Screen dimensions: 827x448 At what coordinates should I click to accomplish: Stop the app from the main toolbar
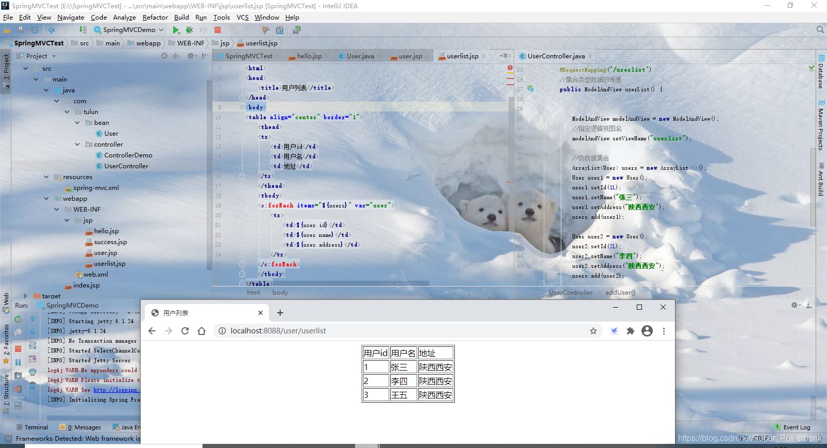(218, 30)
